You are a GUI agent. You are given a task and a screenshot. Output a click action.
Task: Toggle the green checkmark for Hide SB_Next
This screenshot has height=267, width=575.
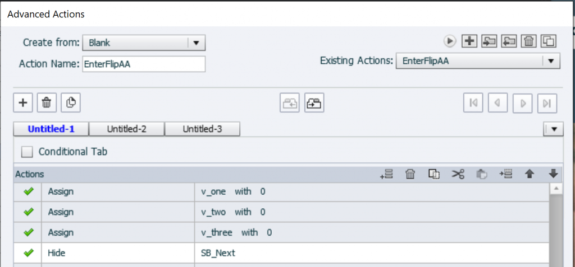(28, 253)
